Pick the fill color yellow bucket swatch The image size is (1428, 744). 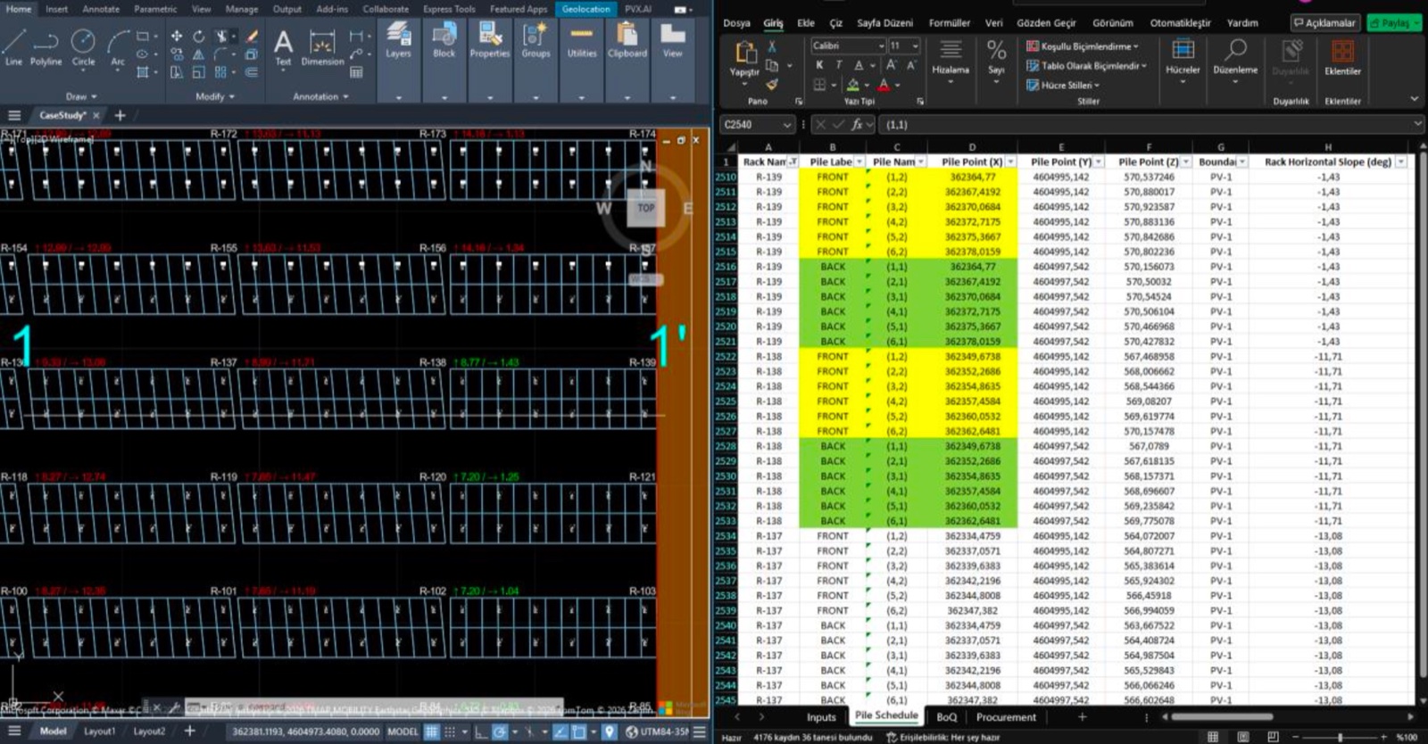coord(853,85)
